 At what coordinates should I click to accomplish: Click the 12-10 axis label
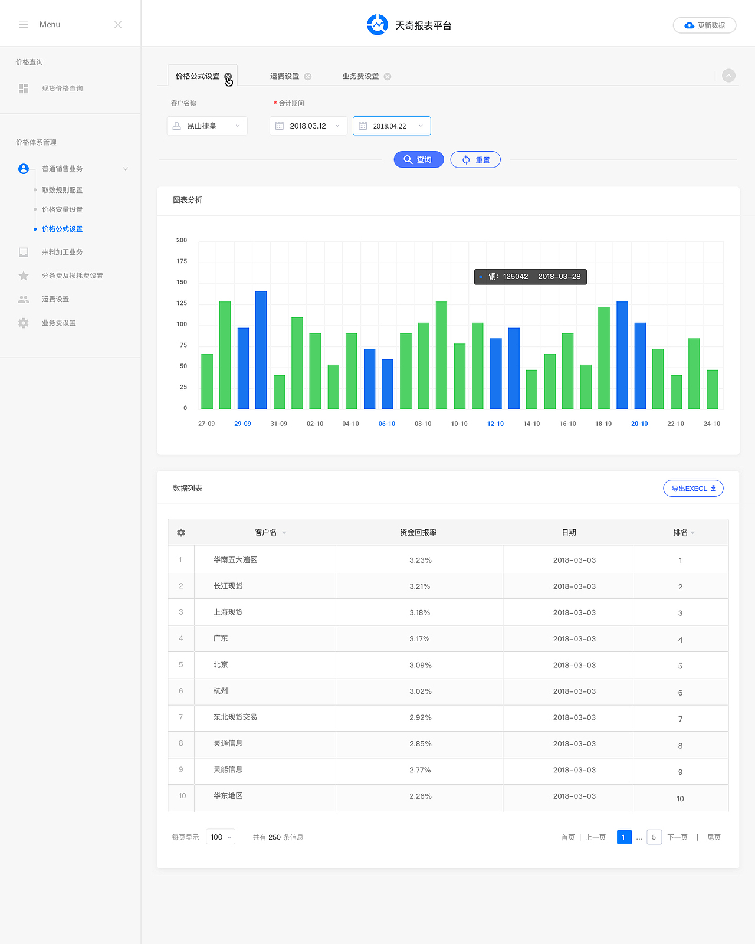[495, 424]
